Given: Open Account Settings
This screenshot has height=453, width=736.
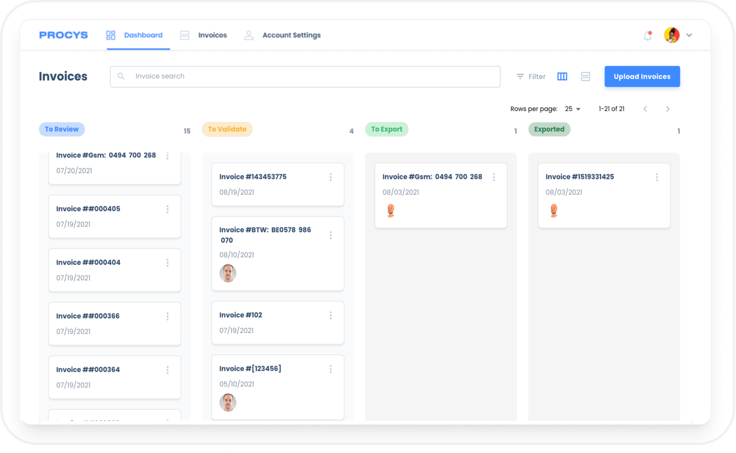Looking at the screenshot, I should pyautogui.click(x=291, y=35).
